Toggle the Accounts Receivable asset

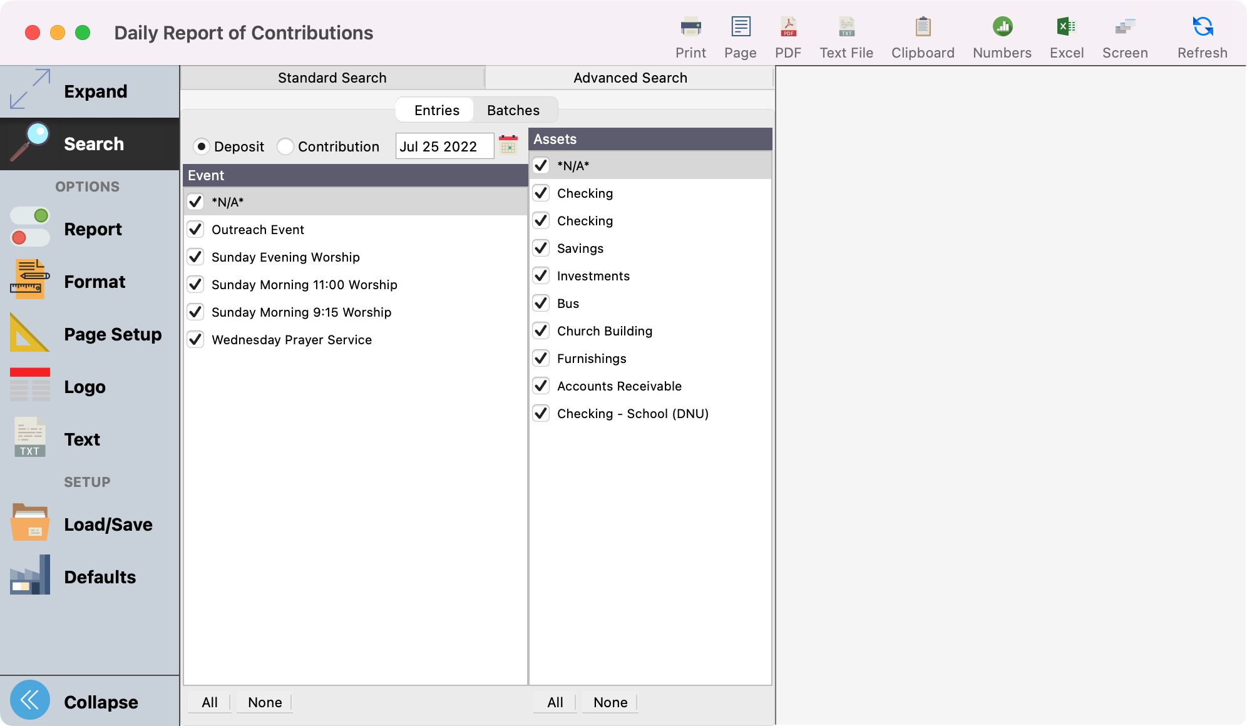pos(541,386)
